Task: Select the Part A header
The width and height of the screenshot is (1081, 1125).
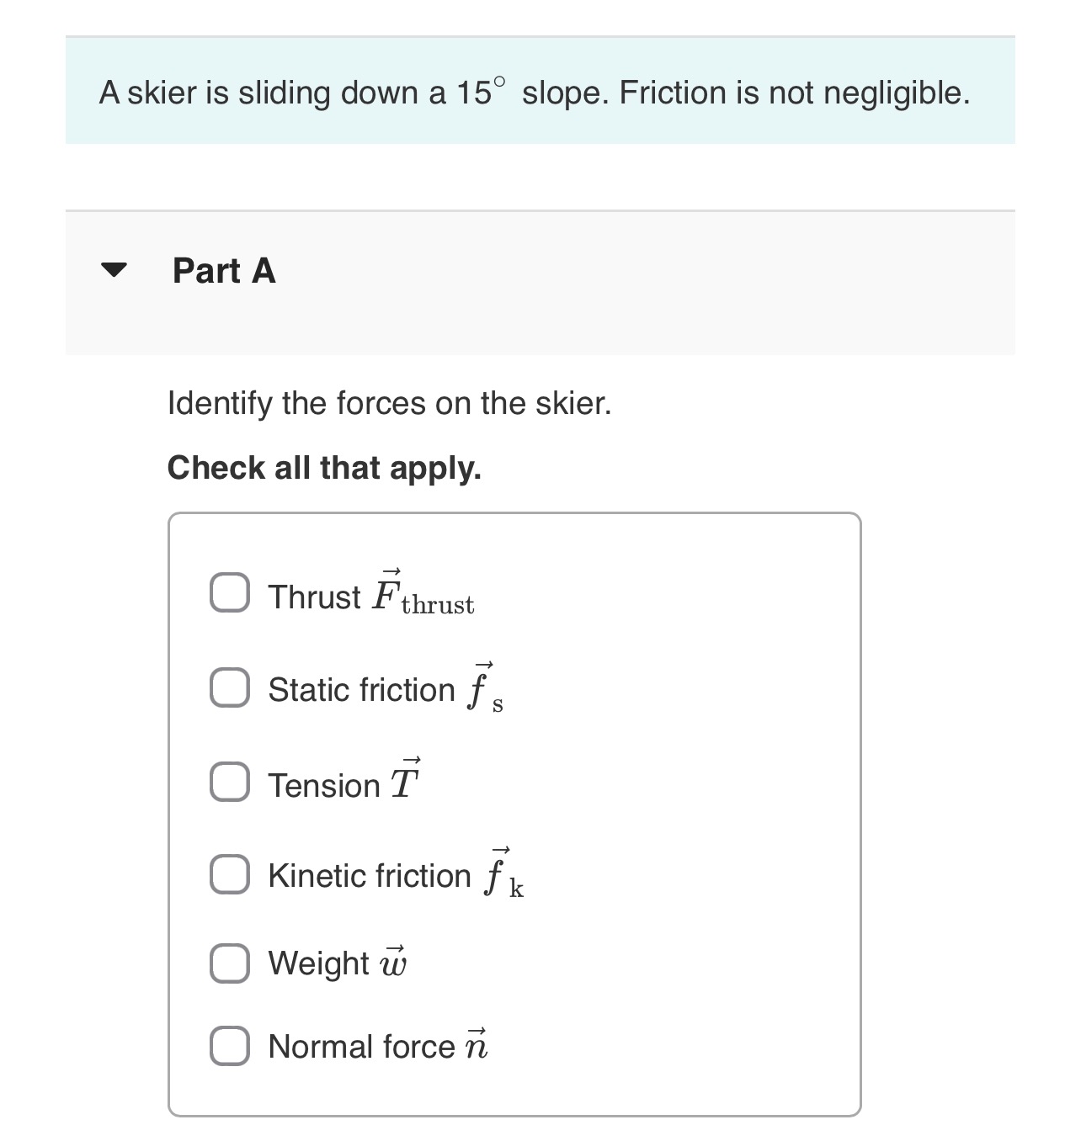Action: coord(223,271)
